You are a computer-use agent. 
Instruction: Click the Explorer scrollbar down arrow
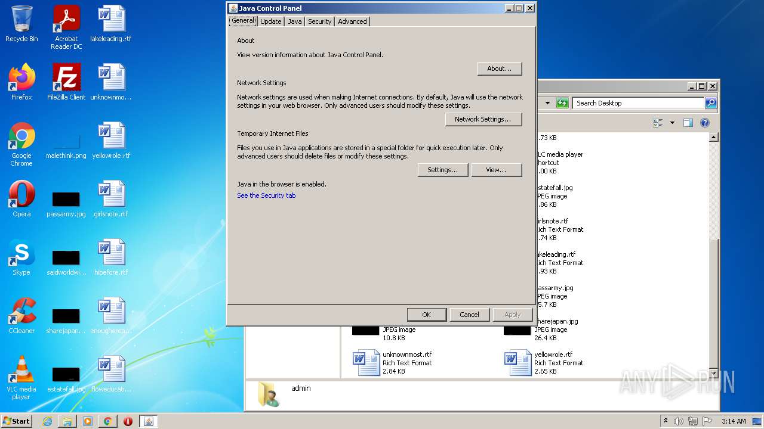(713, 373)
